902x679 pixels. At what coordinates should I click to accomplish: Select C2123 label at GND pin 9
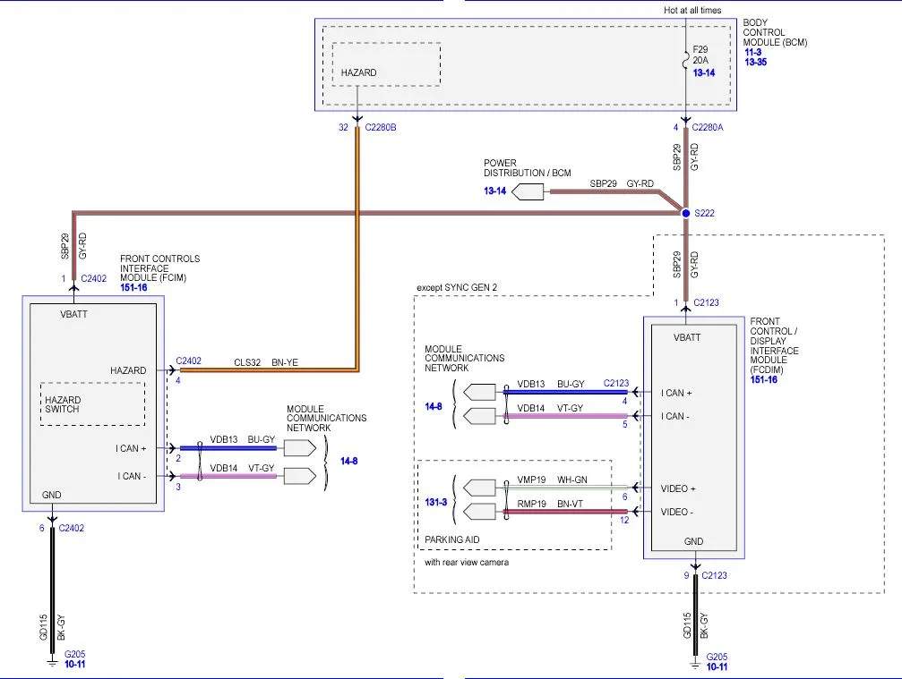tap(715, 575)
